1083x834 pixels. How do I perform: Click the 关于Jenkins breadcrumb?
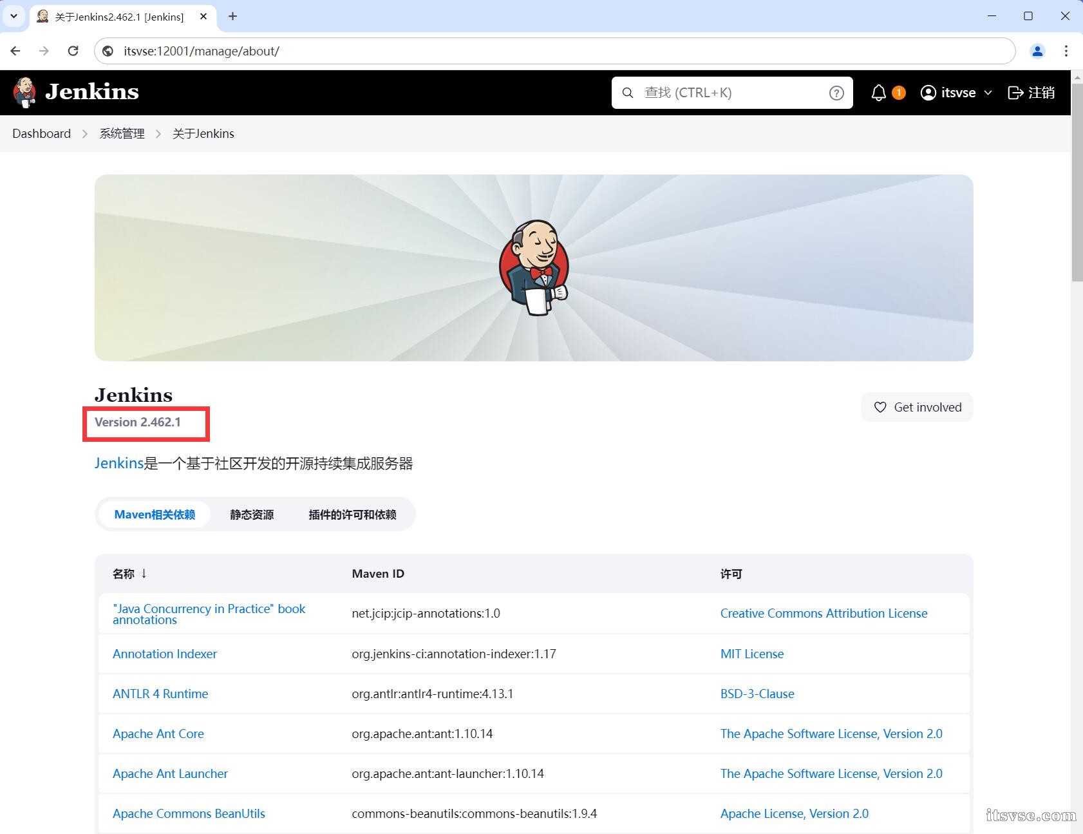click(203, 133)
